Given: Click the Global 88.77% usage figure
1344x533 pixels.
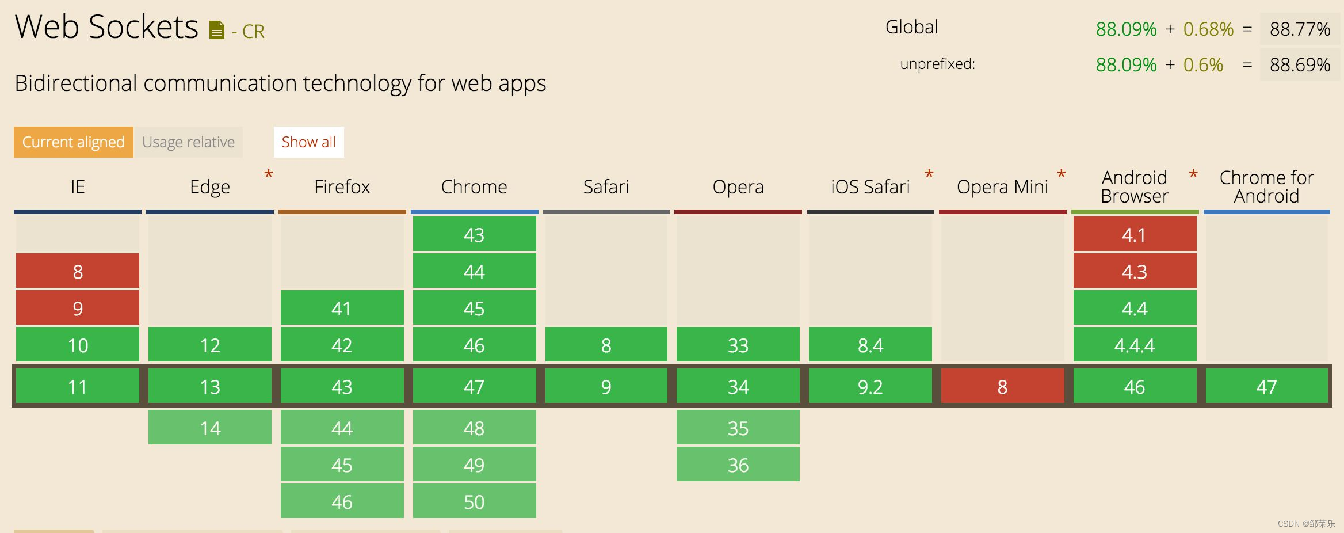Looking at the screenshot, I should tap(1299, 28).
